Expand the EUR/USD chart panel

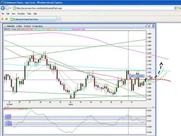coord(149,26)
